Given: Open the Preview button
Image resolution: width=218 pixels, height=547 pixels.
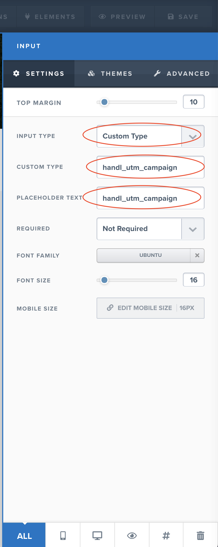Looking at the screenshot, I should tap(122, 17).
